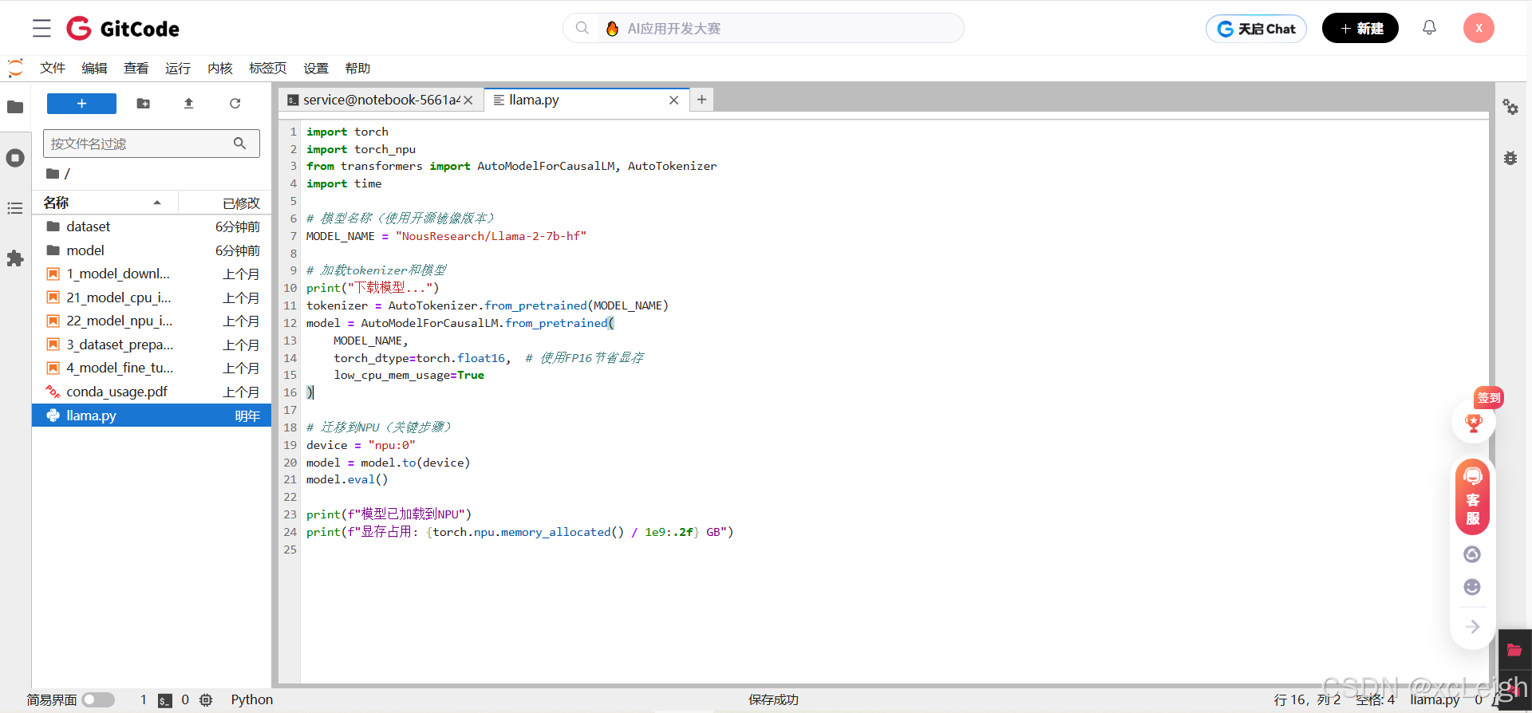
Task: Open the file browser sidebar tab
Action: coord(15,107)
